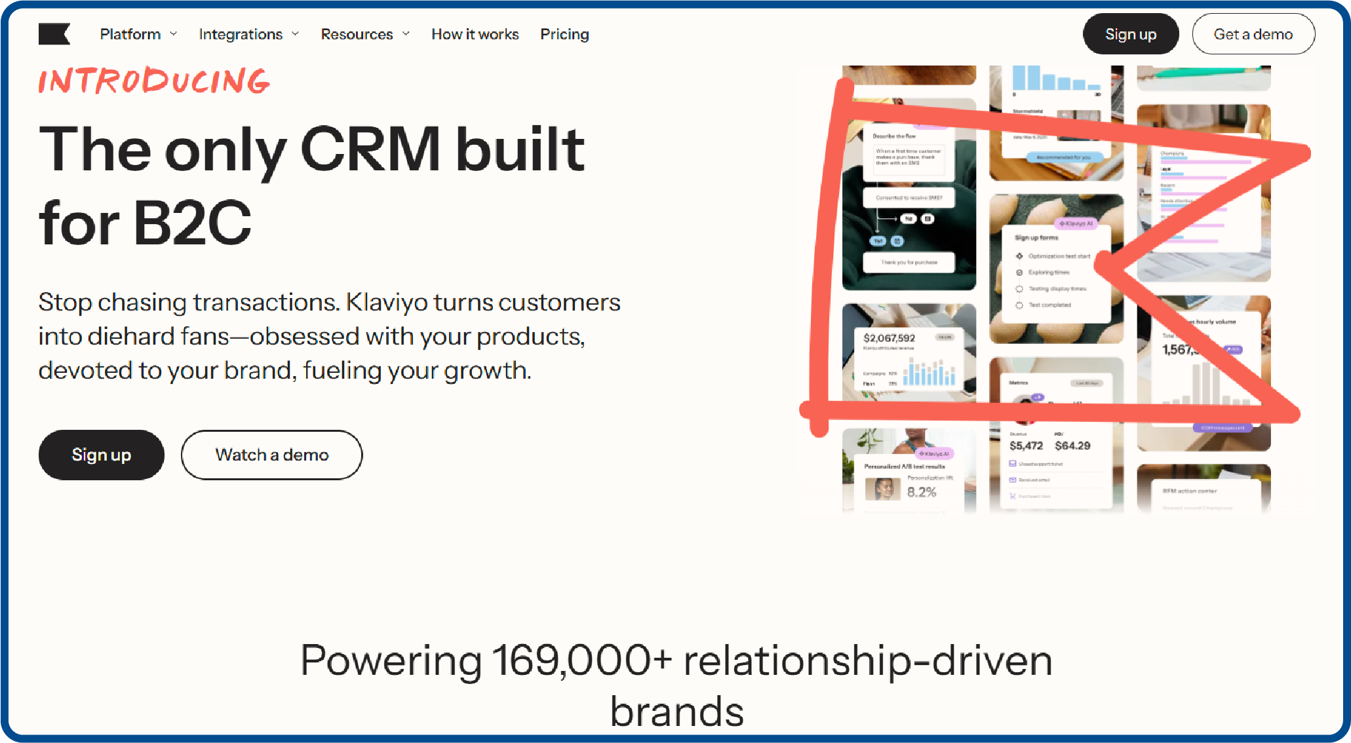Click the Test completed circle
1351x743 pixels.
click(x=1019, y=305)
